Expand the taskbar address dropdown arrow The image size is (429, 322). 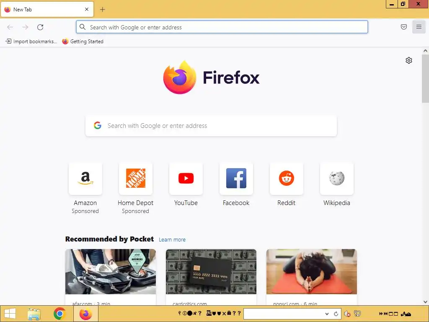pyautogui.click(x=327, y=314)
